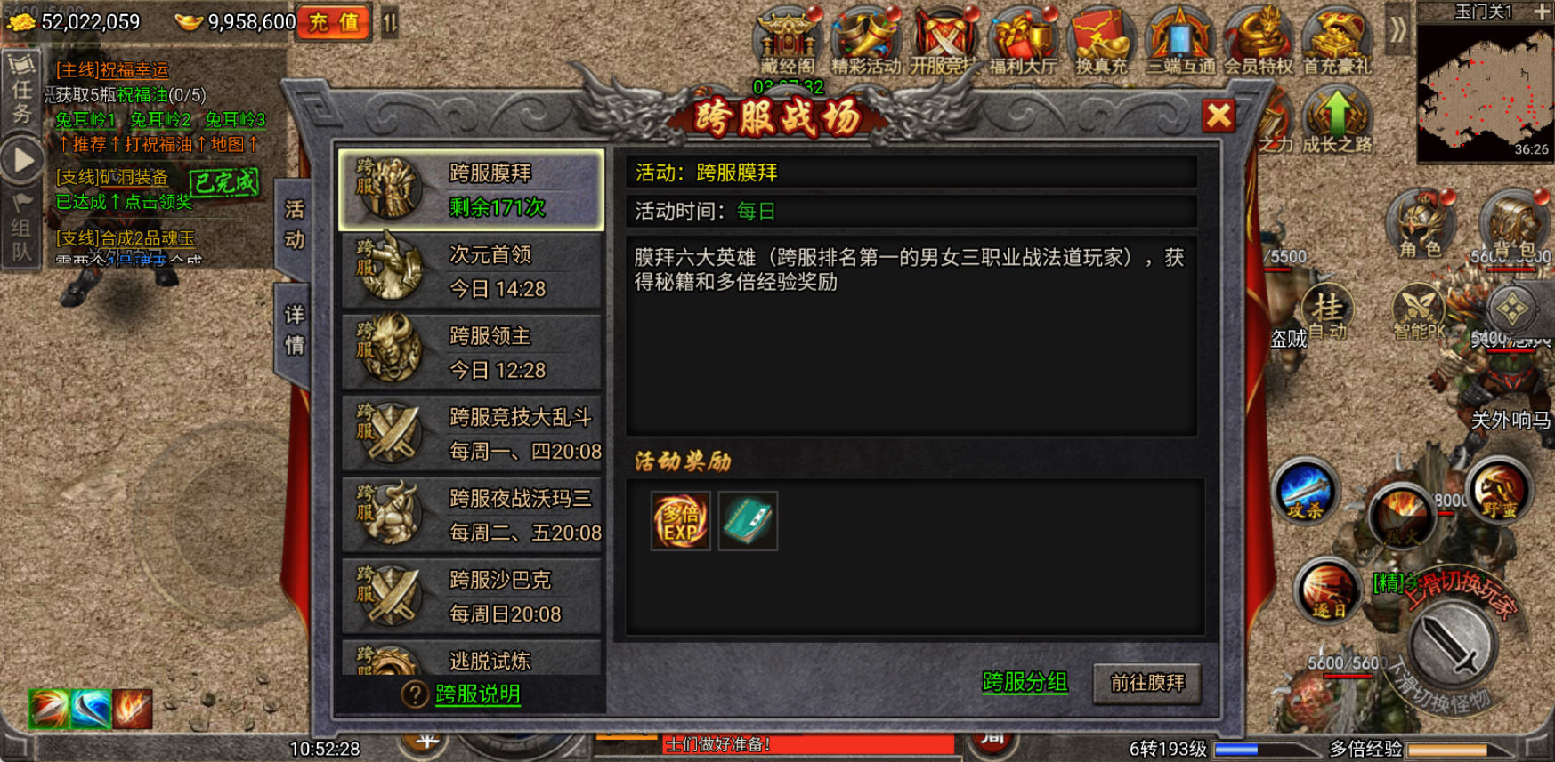Click the 充值 recharge button
Viewport: 1555px width, 762px height.
pyautogui.click(x=335, y=22)
